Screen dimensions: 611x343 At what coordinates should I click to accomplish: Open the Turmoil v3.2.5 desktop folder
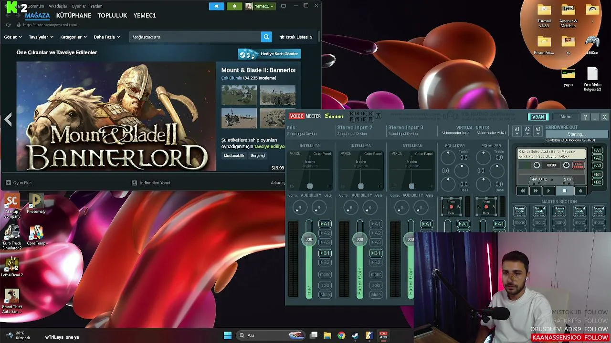[x=544, y=16]
